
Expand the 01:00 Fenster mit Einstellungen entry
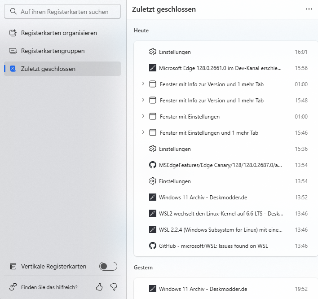[143, 116]
